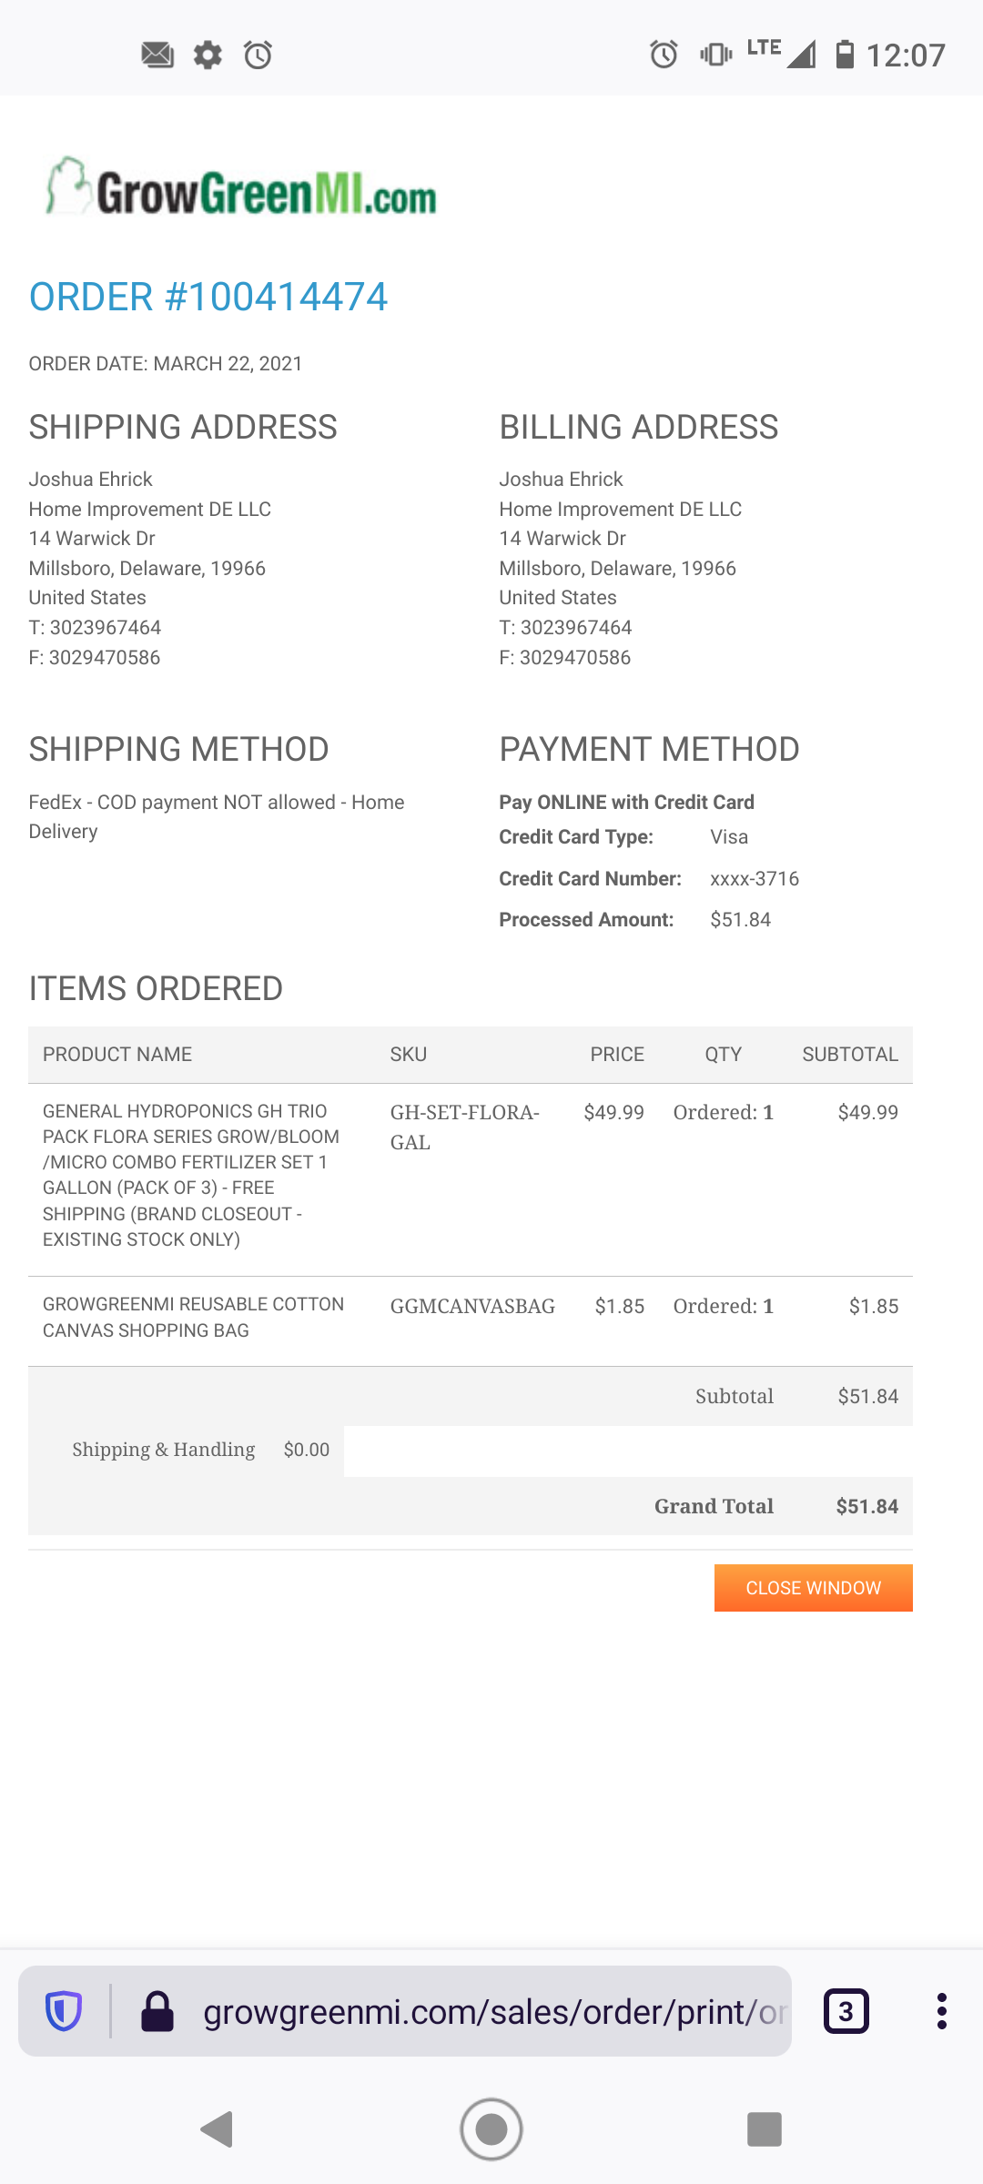The height and width of the screenshot is (2184, 983).
Task: Tap the padlock site security icon
Action: coord(157,2011)
